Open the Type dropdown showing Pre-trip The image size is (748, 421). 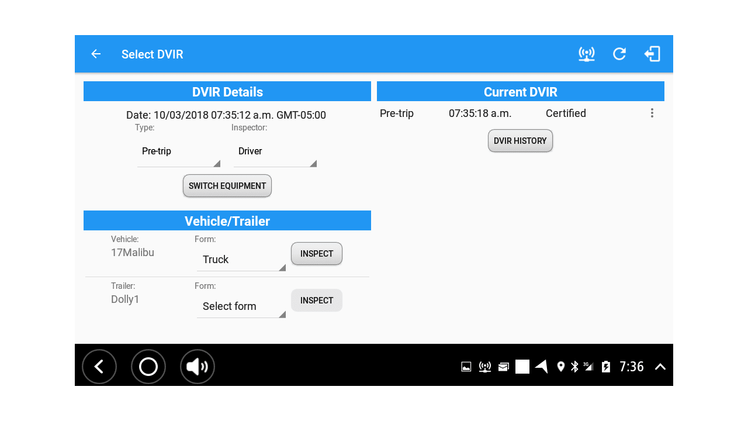pyautogui.click(x=179, y=151)
